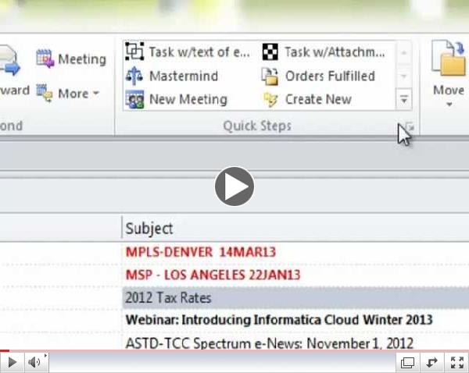This screenshot has height=373, width=469.
Task: Open the More dropdown arrow in Respond group
Action: [96, 93]
